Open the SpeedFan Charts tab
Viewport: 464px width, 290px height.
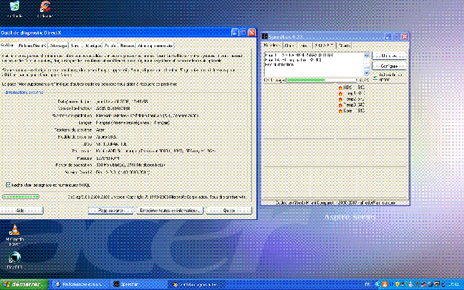tap(344, 46)
